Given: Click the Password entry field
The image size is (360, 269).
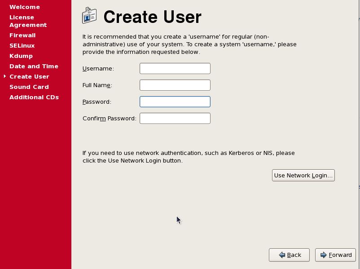Looking at the screenshot, I should 175,101.
